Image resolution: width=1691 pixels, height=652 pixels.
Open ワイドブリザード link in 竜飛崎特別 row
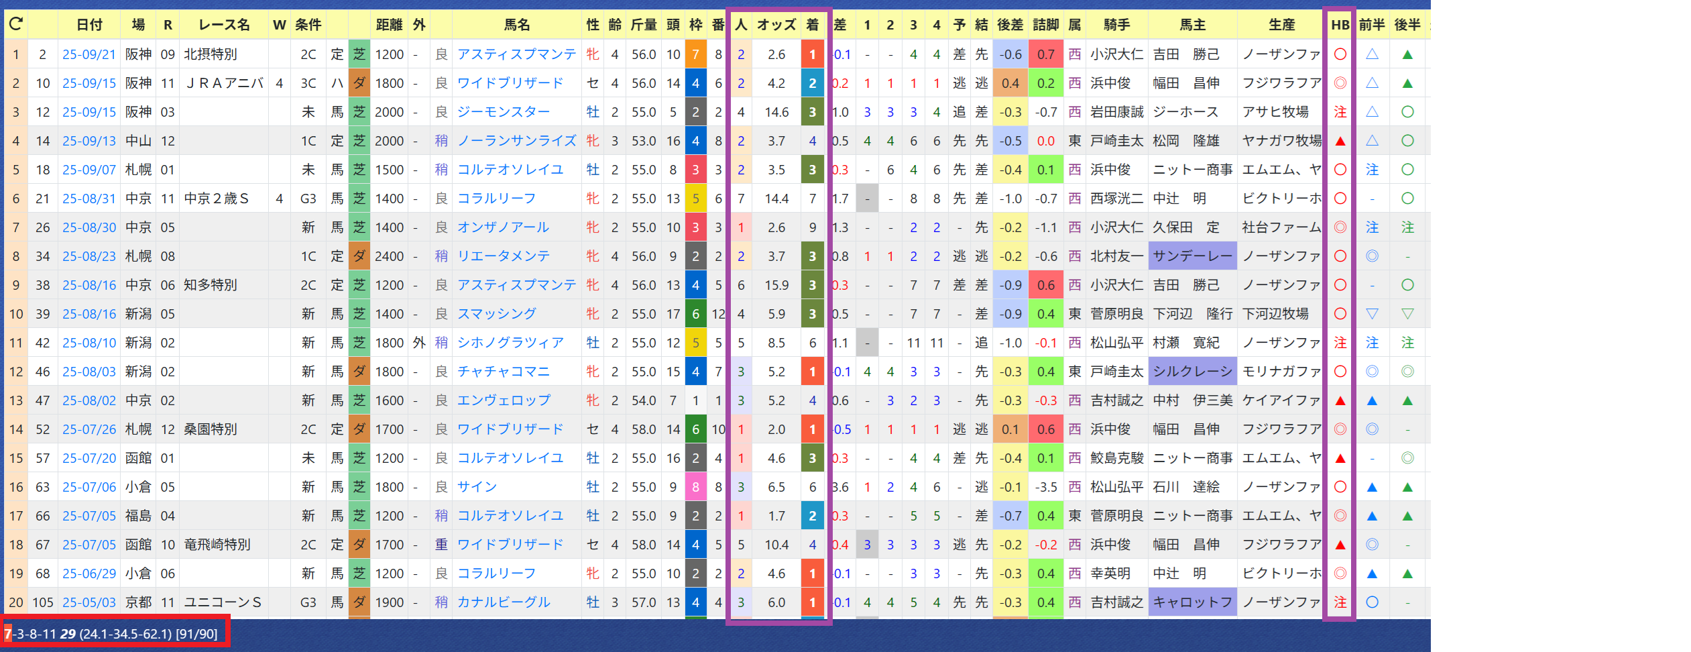click(x=510, y=545)
